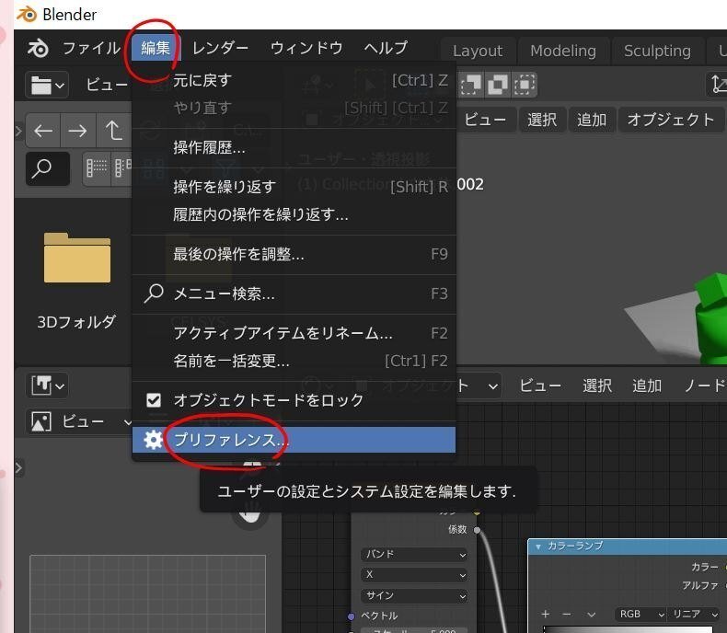Image resolution: width=727 pixels, height=633 pixels.
Task: Open the レンダー menu
Action: click(220, 48)
